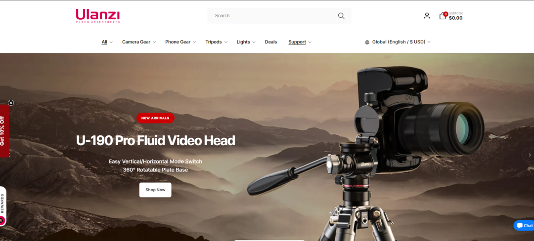Click the NEW ARRIVALS badge
The width and height of the screenshot is (534, 241).
(155, 118)
